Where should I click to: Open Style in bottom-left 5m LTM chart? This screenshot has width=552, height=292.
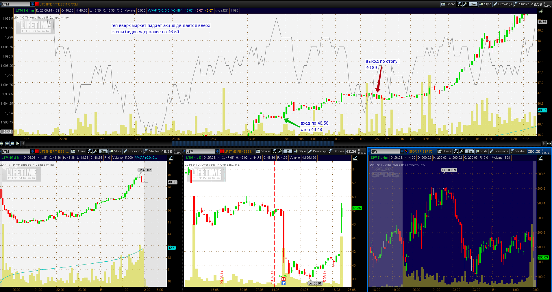pyautogui.click(x=115, y=151)
